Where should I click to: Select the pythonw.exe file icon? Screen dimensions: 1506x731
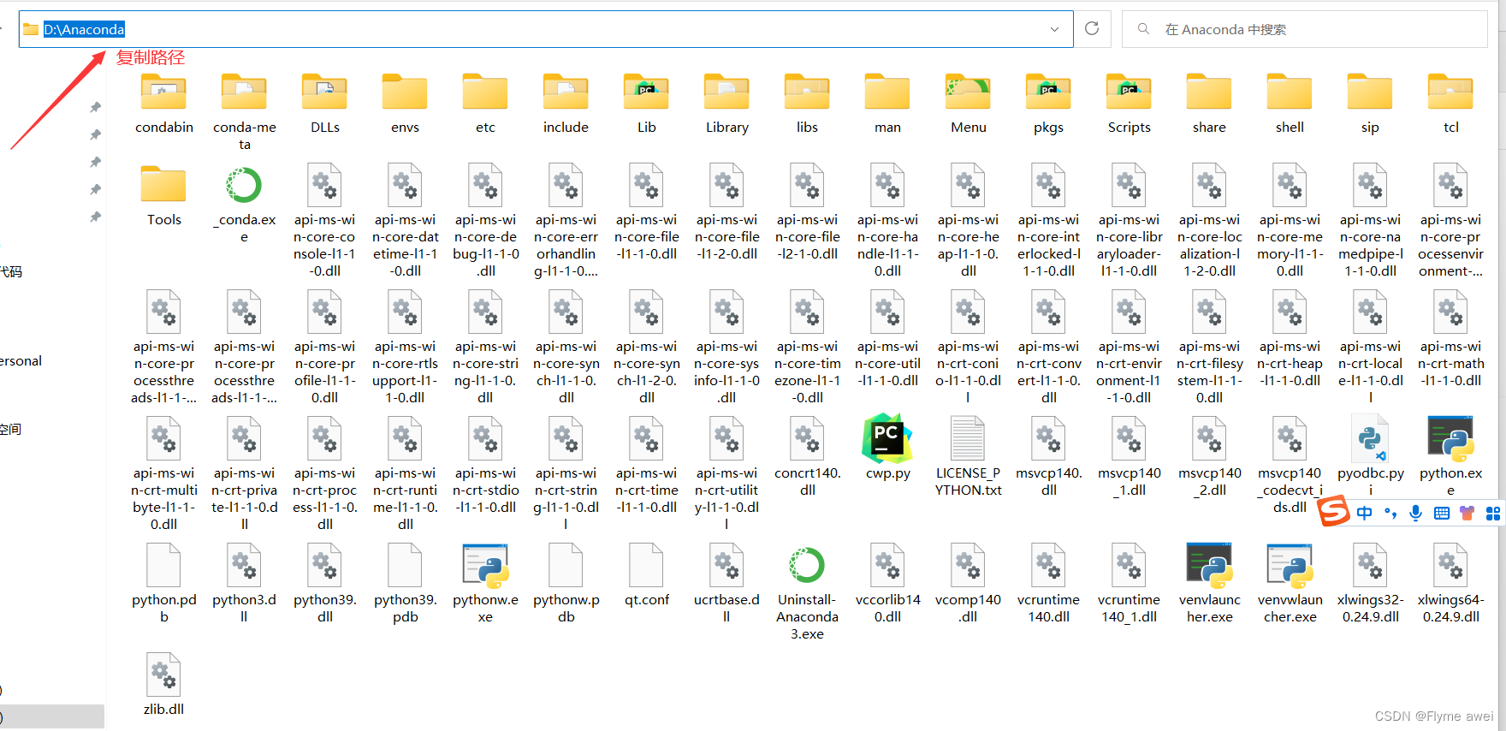click(485, 565)
